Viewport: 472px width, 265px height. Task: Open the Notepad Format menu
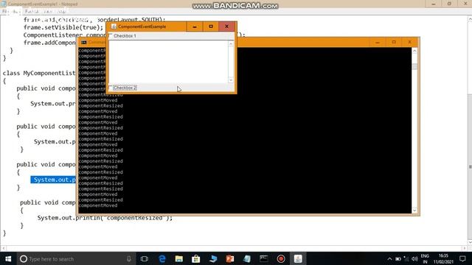[31, 12]
